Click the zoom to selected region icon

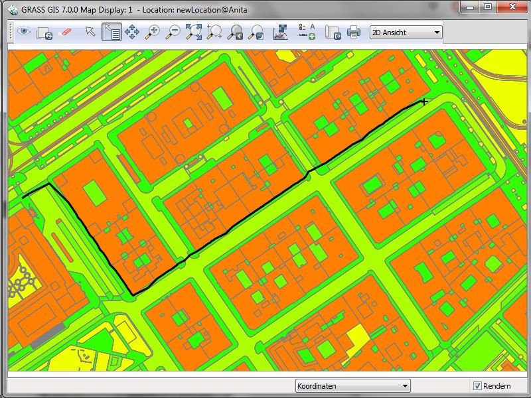(x=214, y=32)
